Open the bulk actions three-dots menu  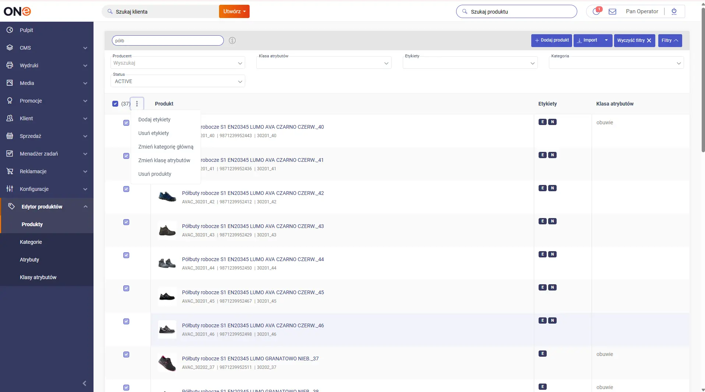[x=137, y=104]
